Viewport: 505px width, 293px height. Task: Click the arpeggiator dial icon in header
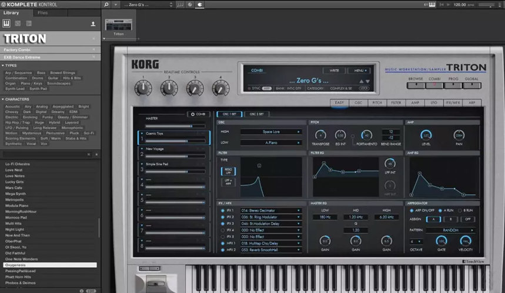(190, 5)
